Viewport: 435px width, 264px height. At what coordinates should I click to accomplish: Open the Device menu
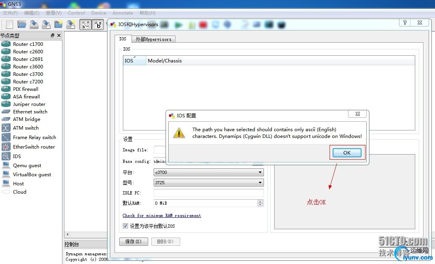pos(99,13)
